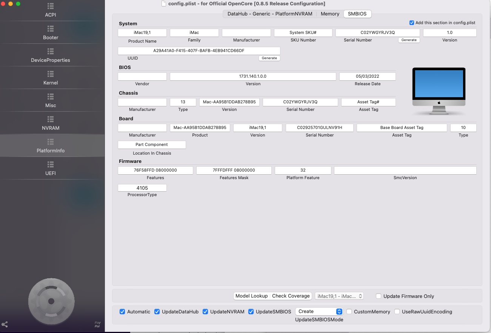491x333 pixels.
Task: Click the System Family field
Action: pyautogui.click(x=194, y=33)
